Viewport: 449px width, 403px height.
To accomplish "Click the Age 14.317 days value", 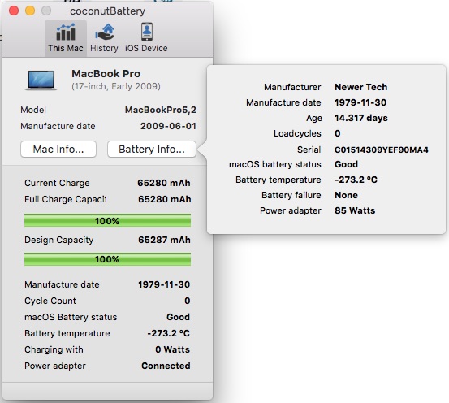I will coord(361,118).
